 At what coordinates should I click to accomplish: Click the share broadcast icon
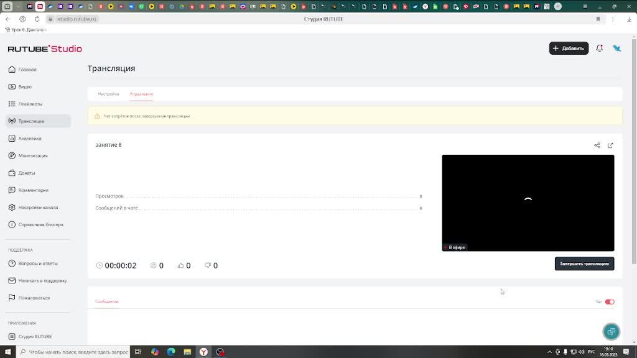597,145
